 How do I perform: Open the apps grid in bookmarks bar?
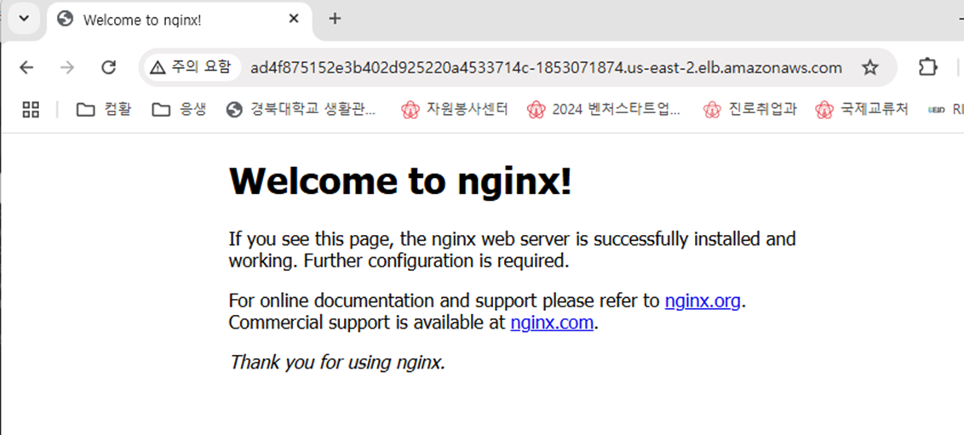coord(31,109)
